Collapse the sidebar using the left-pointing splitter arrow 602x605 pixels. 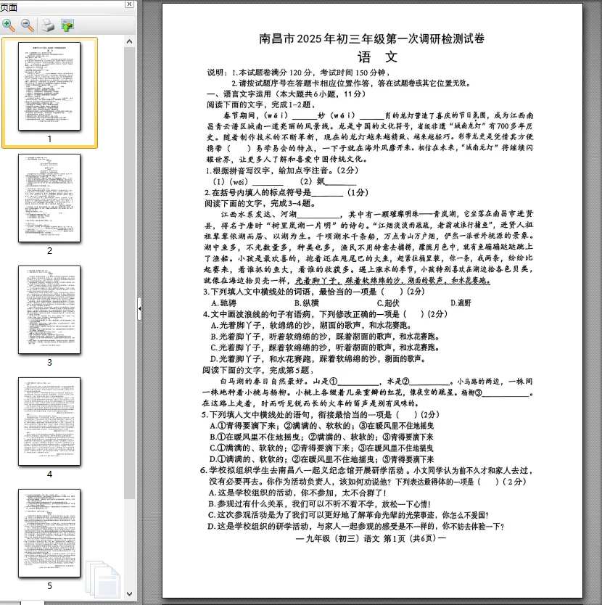(x=139, y=309)
